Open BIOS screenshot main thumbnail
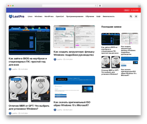The image size is (147, 124). click(29, 40)
